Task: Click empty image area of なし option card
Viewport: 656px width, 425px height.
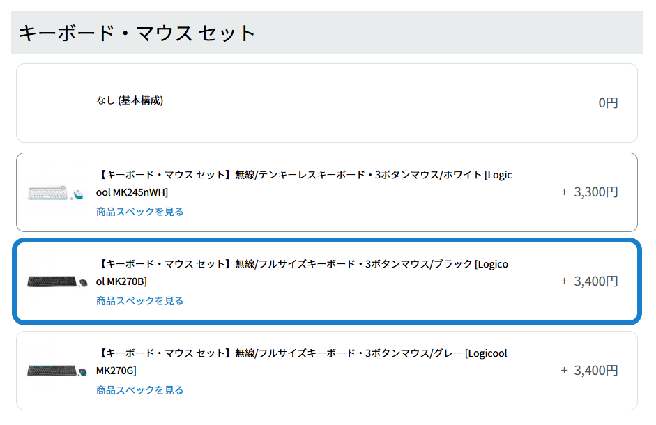Action: coord(56,103)
